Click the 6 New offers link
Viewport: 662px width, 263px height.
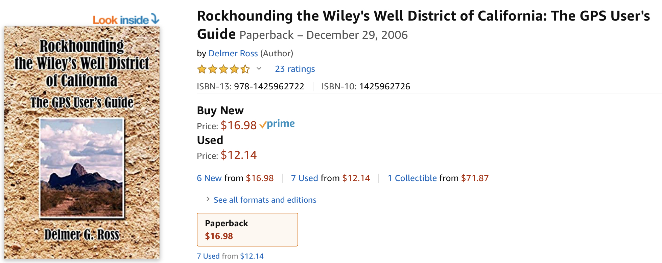[209, 178]
